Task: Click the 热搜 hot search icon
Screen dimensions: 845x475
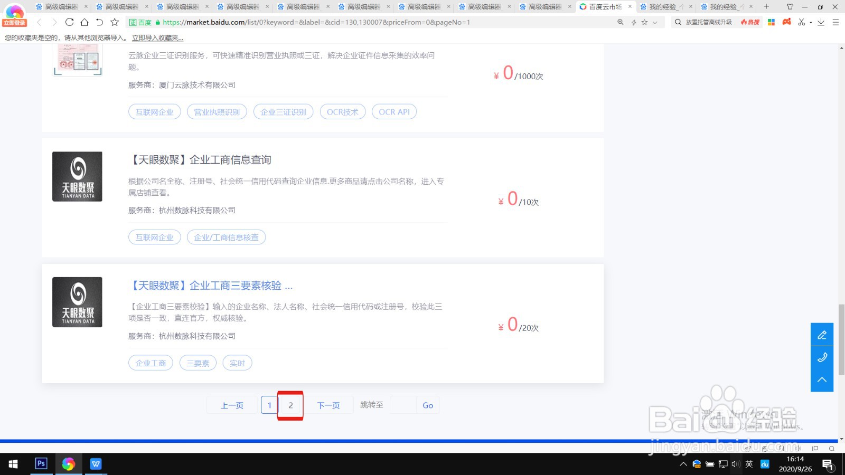Action: pos(749,23)
